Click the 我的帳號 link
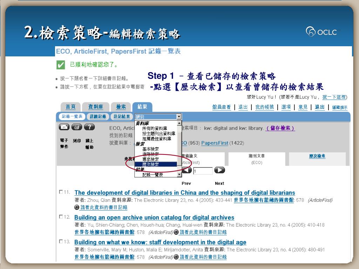The image size is (359, 269). click(264, 107)
